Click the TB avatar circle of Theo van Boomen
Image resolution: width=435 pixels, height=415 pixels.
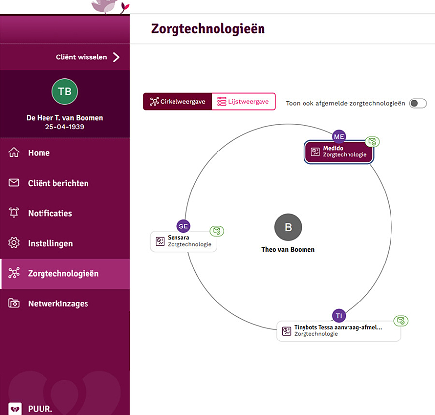(65, 91)
